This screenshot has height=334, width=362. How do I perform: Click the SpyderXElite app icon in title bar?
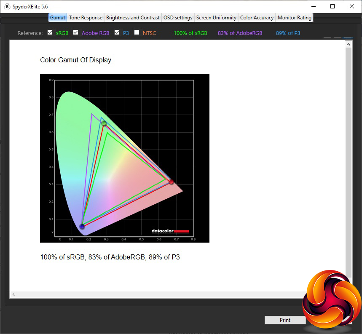pos(7,7)
